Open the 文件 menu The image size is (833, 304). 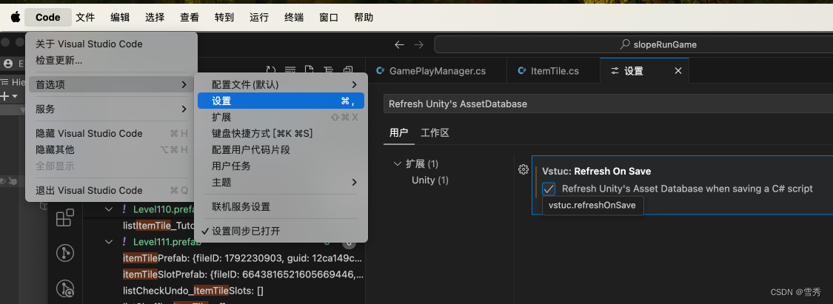pyautogui.click(x=86, y=18)
